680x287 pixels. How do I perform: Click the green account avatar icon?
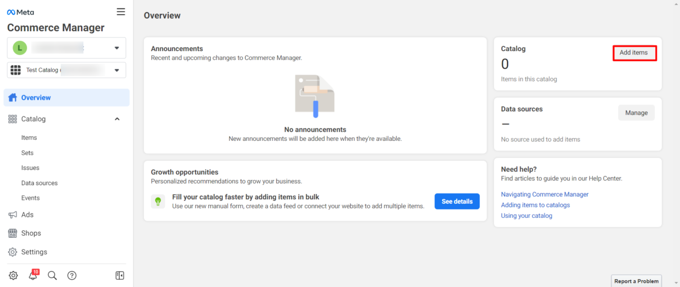tap(20, 48)
